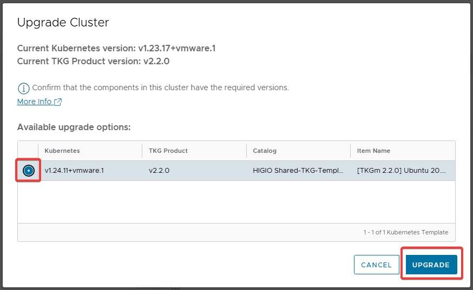Click the Kubernetes column header
This screenshot has width=473, height=290.
[x=62, y=151]
